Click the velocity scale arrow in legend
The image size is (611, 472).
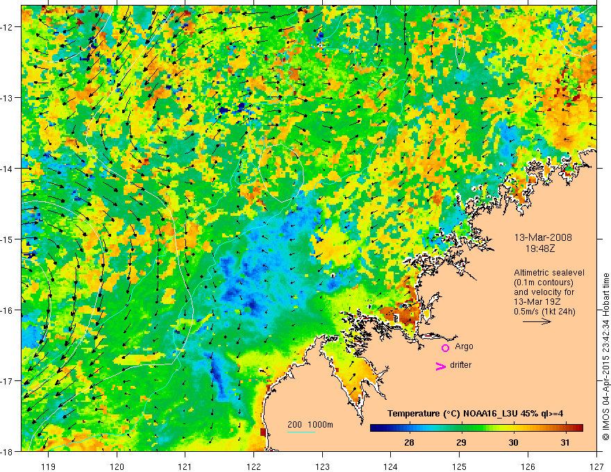click(x=537, y=321)
